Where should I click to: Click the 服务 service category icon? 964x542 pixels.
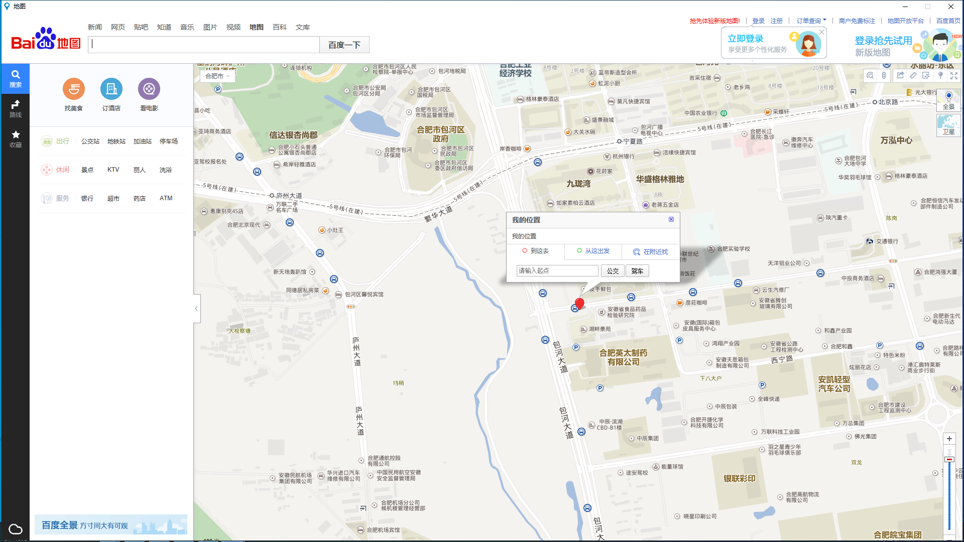47,198
